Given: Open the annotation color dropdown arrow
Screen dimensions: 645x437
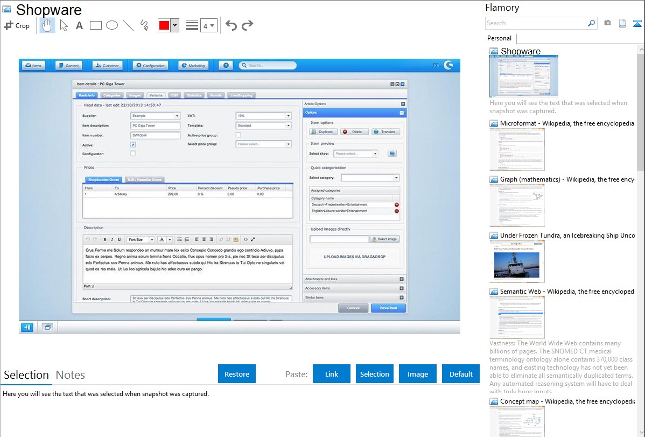Looking at the screenshot, I should (174, 25).
